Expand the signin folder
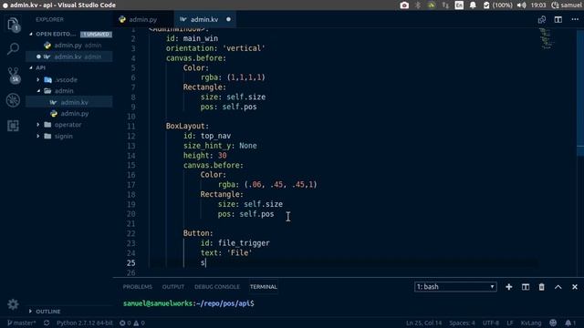This screenshot has width=584, height=328. 58,136
